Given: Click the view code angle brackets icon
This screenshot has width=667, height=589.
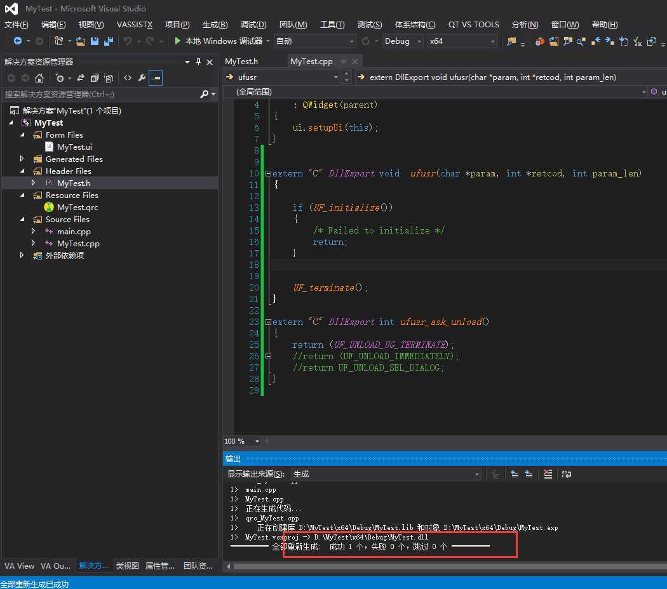Looking at the screenshot, I should 128,78.
